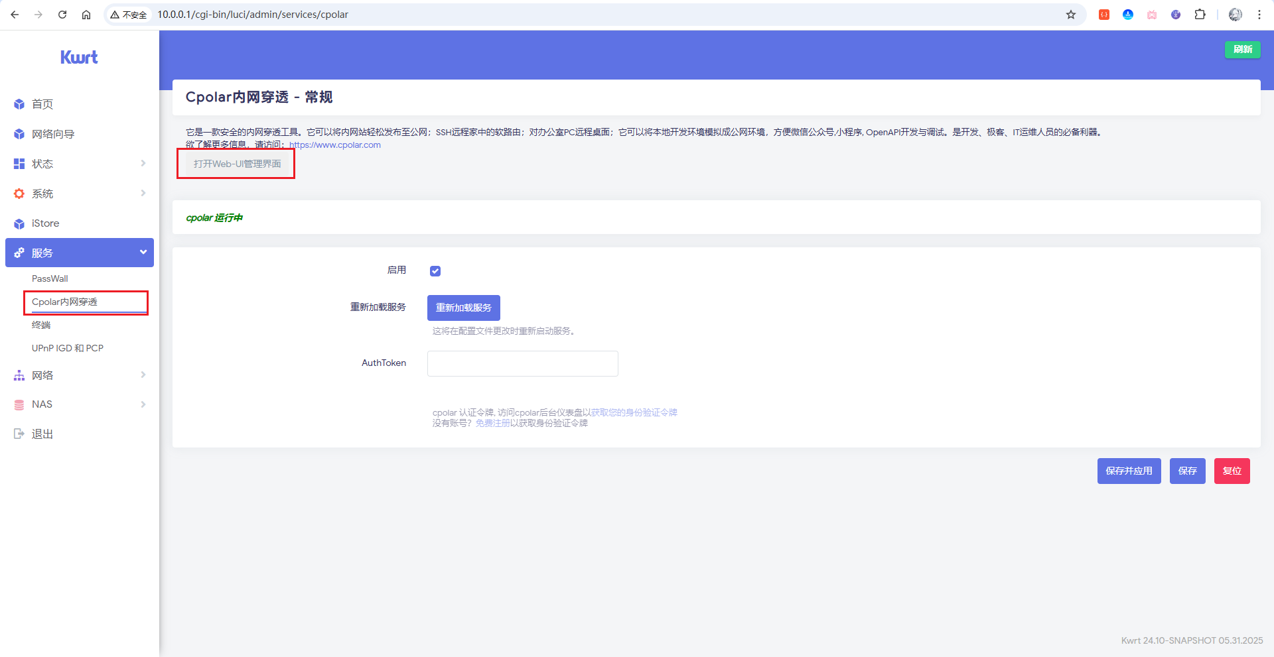This screenshot has height=657, width=1274.
Task: Select UPnP IGD 和 PCP submenu item
Action: pos(68,348)
